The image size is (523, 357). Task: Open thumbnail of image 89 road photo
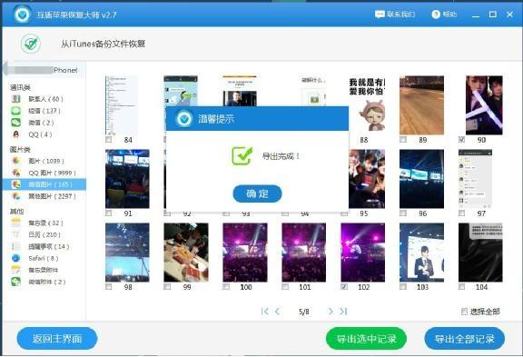pyautogui.click(x=421, y=105)
